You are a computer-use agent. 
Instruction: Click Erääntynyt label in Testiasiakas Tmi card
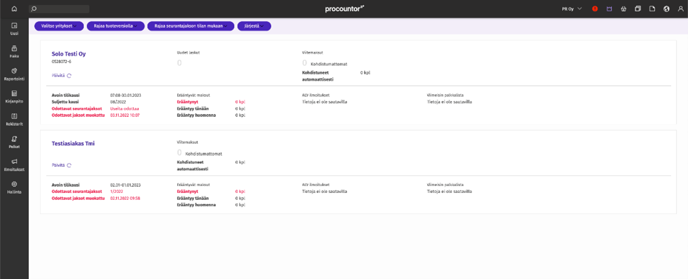pos(188,192)
